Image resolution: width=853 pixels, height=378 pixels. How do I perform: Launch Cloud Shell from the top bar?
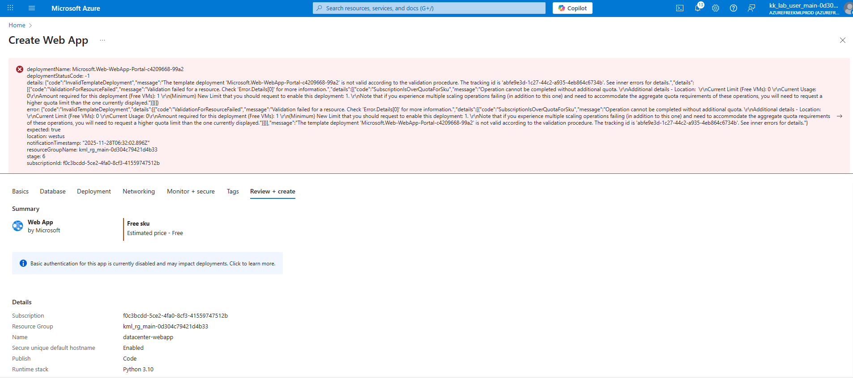[680, 8]
